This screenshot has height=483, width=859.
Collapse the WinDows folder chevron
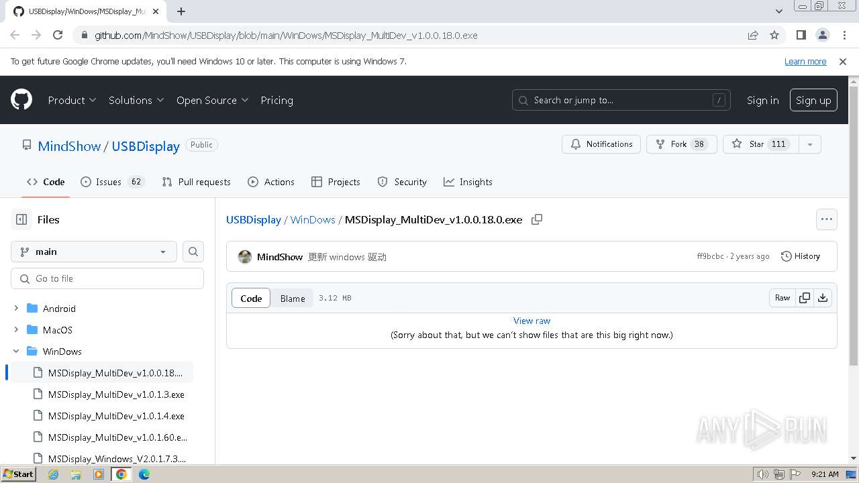click(x=16, y=352)
